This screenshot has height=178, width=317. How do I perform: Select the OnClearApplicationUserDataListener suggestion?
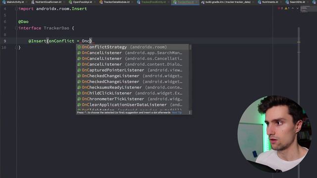pyautogui.click(x=132, y=105)
